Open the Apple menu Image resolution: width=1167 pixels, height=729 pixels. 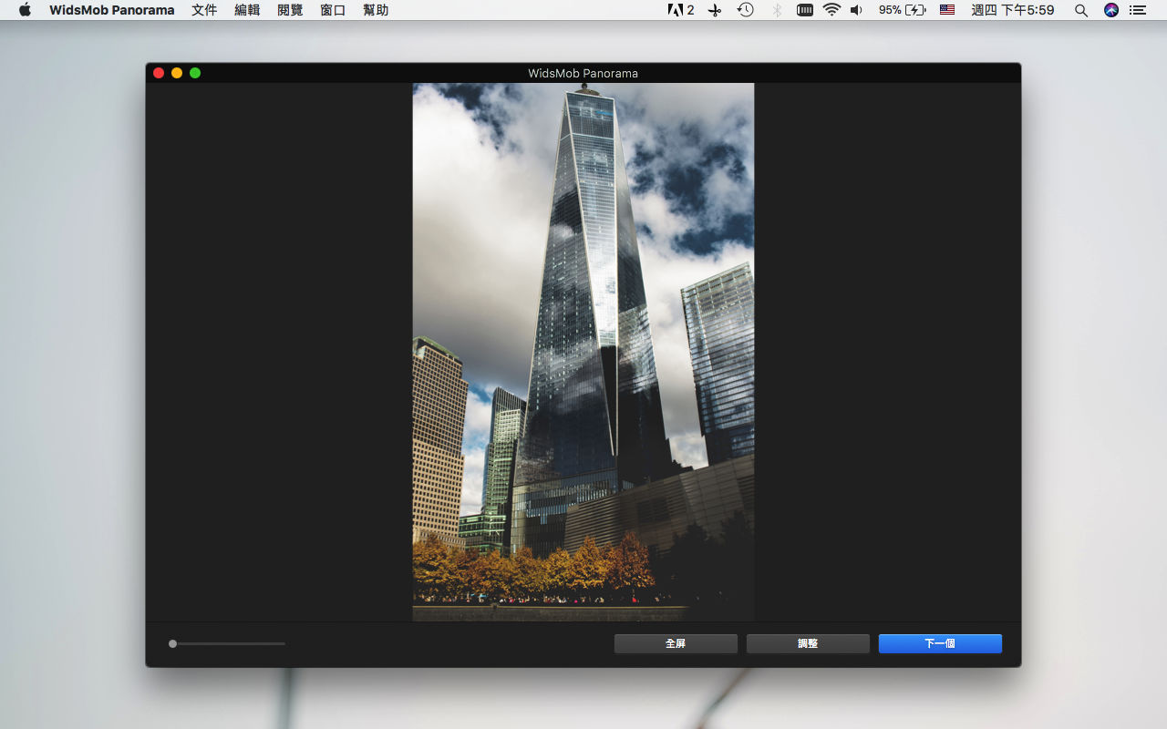click(x=25, y=10)
